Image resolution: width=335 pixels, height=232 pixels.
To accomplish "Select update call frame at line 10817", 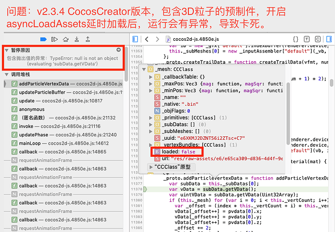I will coord(63,101).
